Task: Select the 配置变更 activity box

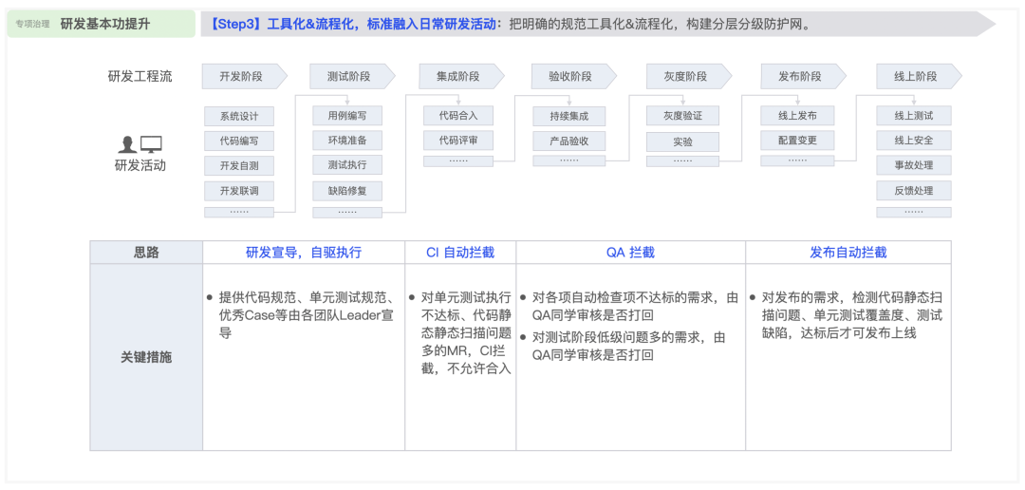Action: point(797,141)
